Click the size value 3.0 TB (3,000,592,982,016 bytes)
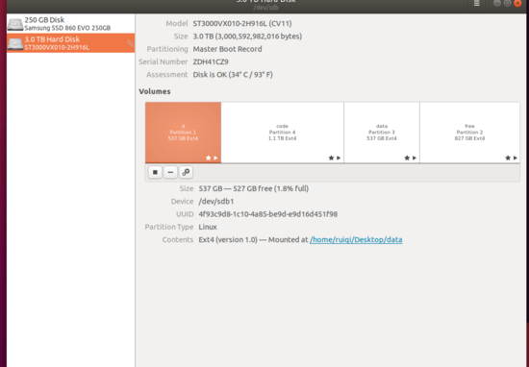Viewport: 529px width, 367px height. 247,37
